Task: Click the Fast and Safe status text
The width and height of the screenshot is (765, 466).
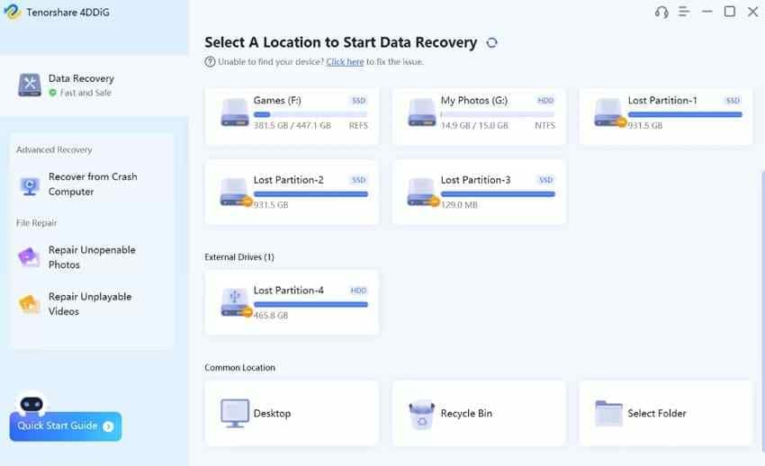Action: click(85, 93)
